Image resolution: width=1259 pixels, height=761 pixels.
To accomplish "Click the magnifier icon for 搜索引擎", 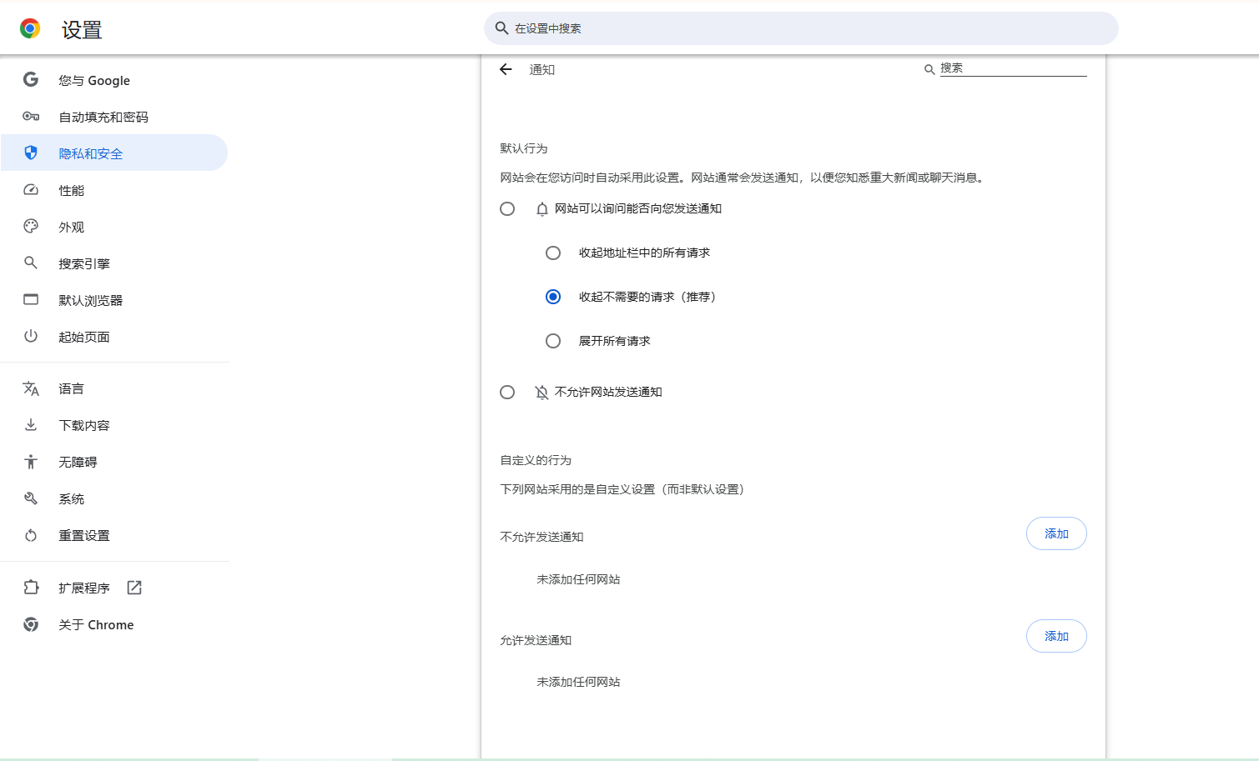I will click(31, 263).
